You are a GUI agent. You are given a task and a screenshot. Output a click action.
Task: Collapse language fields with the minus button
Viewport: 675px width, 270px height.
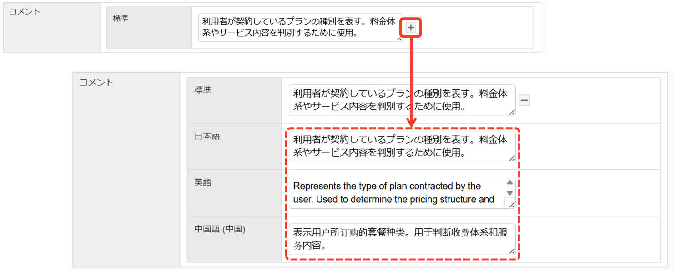pos(524,100)
